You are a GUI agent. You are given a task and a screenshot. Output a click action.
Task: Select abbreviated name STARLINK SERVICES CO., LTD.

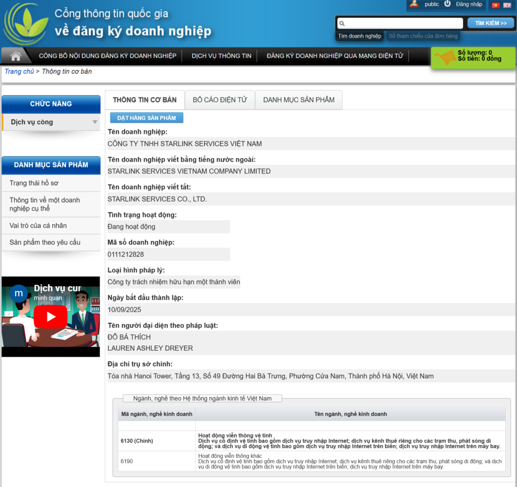[x=157, y=199]
